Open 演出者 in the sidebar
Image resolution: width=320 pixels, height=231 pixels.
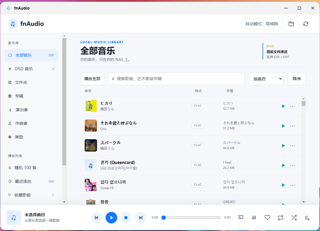point(31,110)
